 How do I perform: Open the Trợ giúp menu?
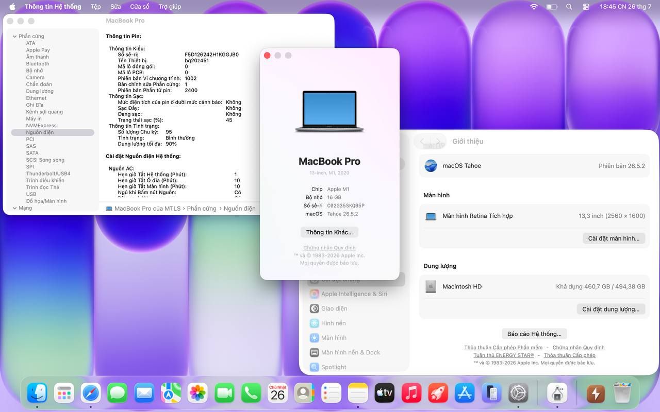coord(170,7)
